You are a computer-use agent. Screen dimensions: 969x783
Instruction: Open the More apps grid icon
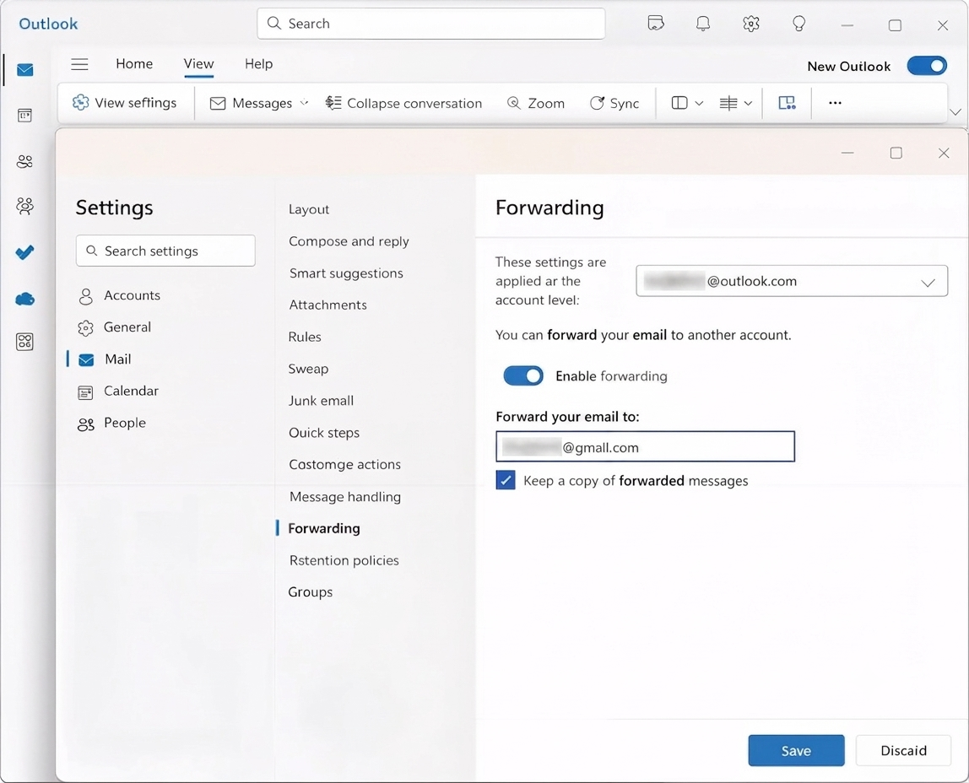click(x=24, y=342)
